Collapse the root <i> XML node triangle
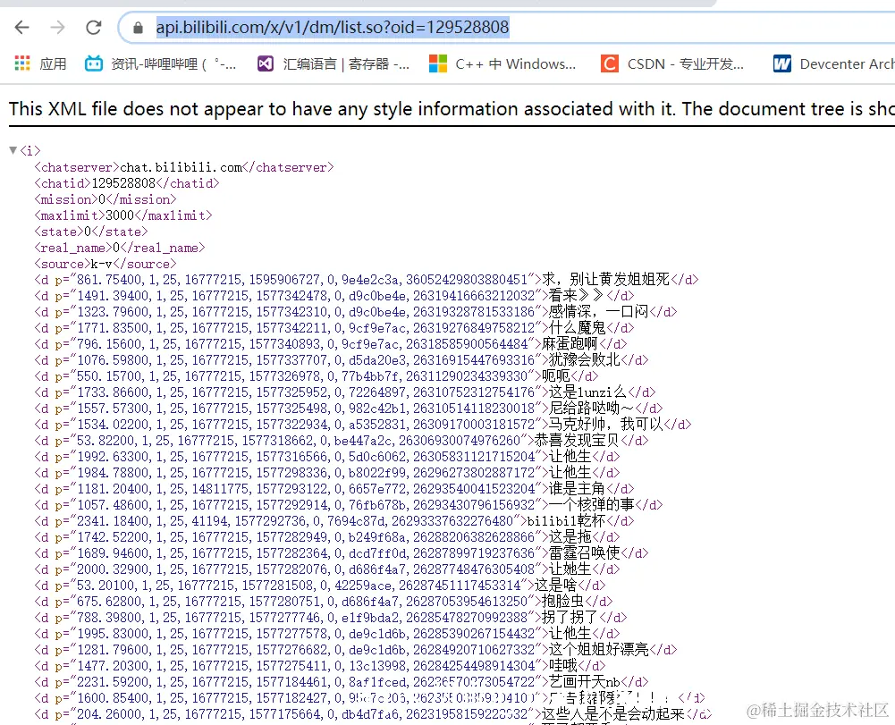Image resolution: width=895 pixels, height=725 pixels. tap(13, 150)
